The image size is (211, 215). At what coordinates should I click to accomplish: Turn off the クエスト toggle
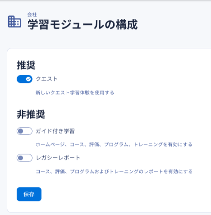[x=24, y=79]
